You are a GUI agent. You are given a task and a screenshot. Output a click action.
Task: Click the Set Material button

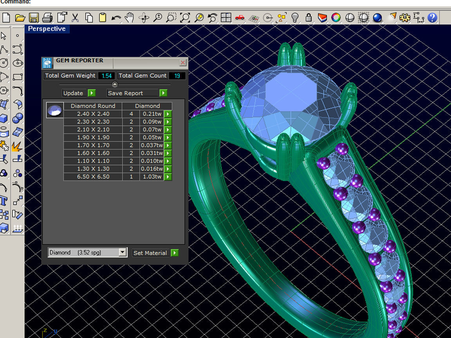click(155, 253)
